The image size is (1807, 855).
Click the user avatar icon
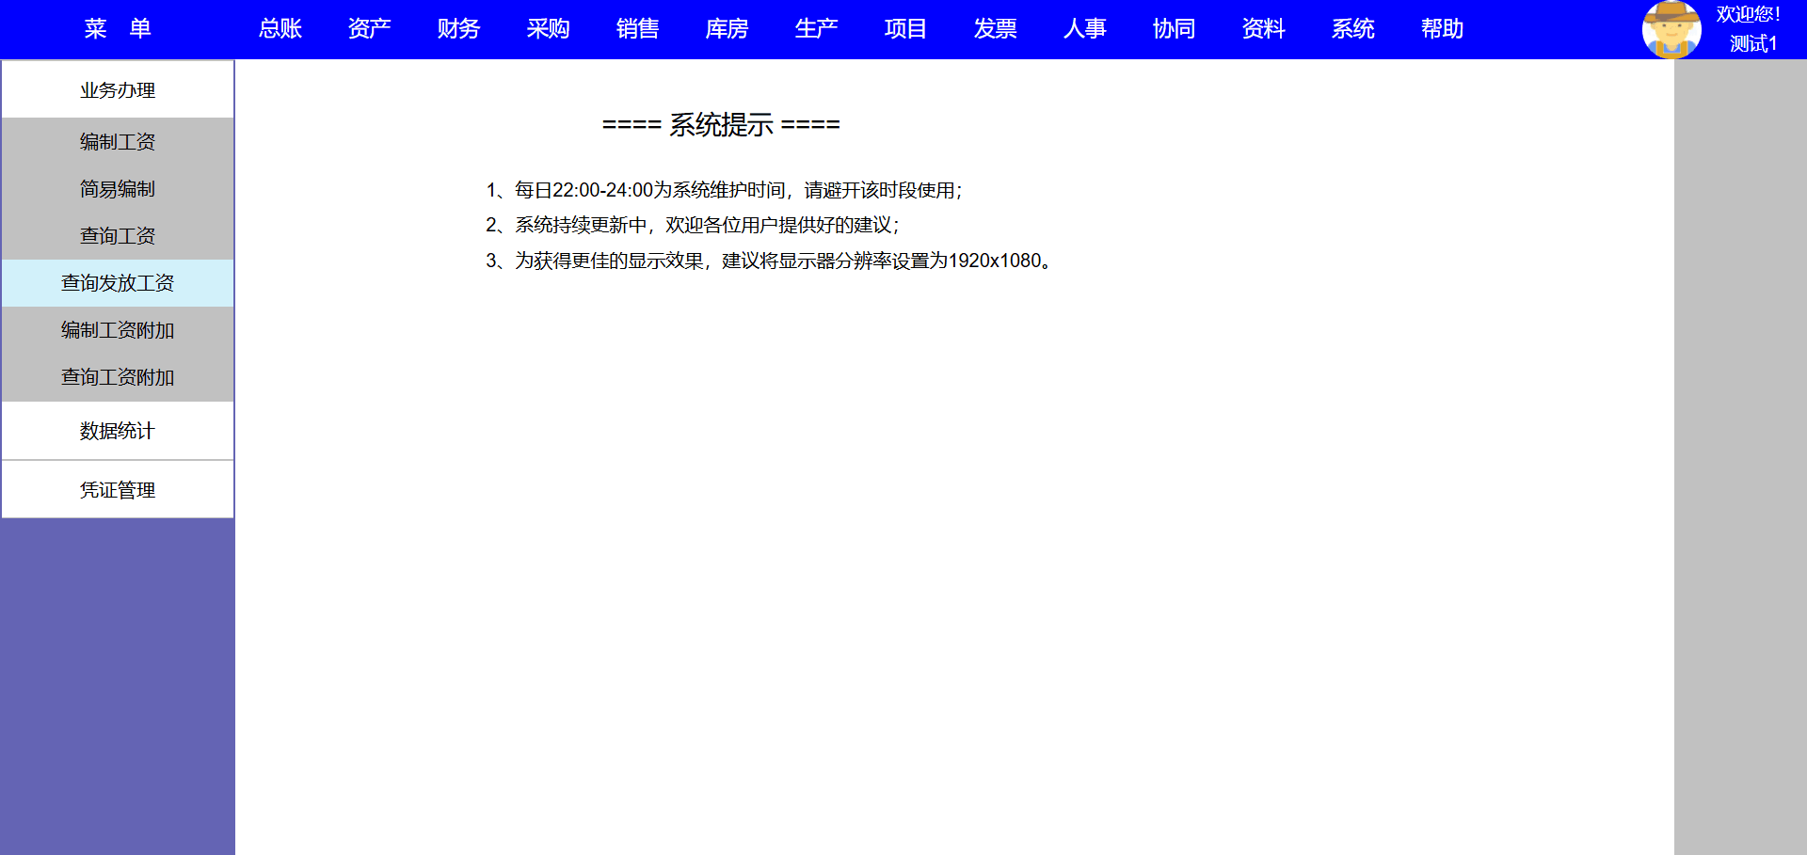coord(1671,29)
